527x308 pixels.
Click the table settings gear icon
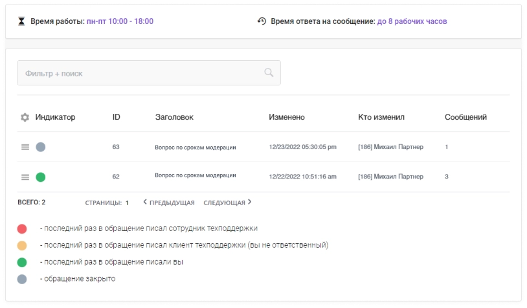[25, 117]
